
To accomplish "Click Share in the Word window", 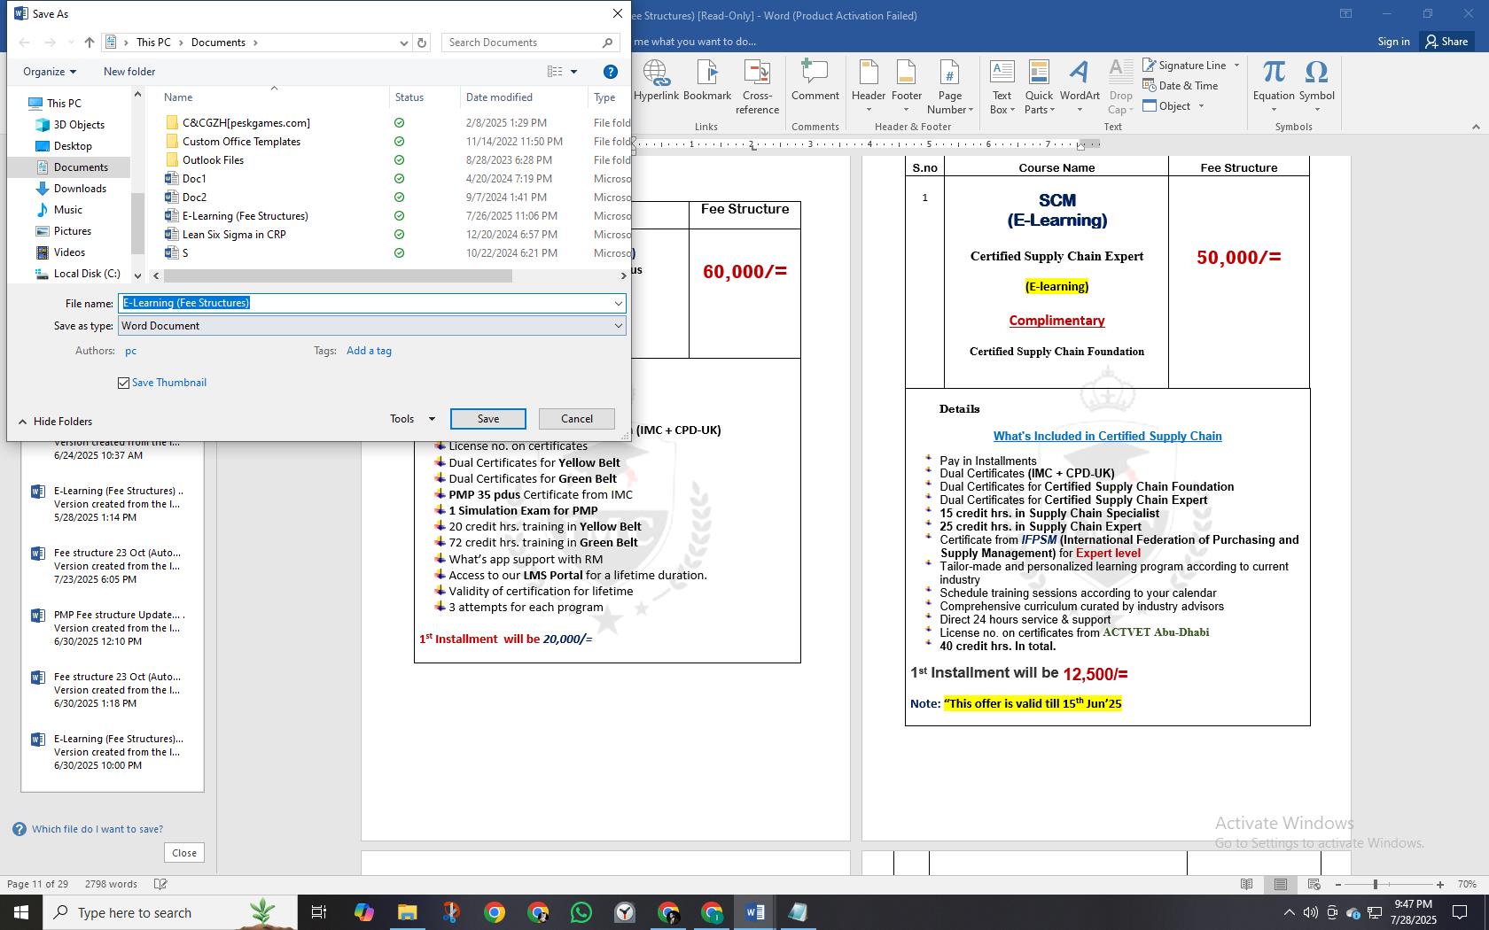I will click(x=1446, y=42).
